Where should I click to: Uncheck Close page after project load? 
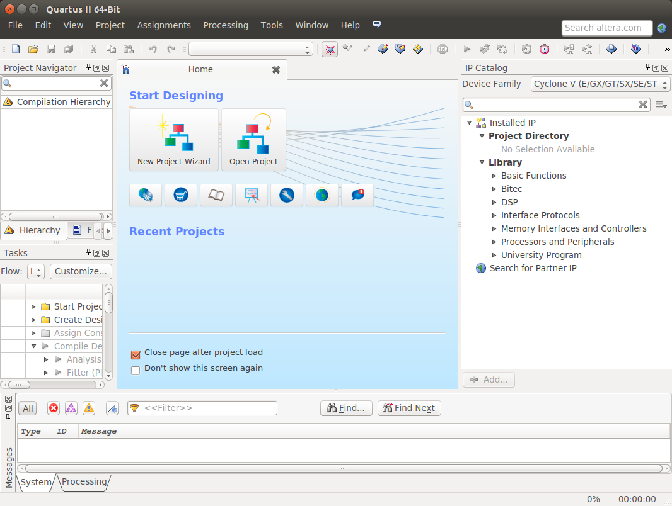(x=136, y=354)
